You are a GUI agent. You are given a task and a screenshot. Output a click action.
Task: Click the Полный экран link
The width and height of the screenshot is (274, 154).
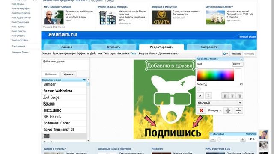coord(247,37)
